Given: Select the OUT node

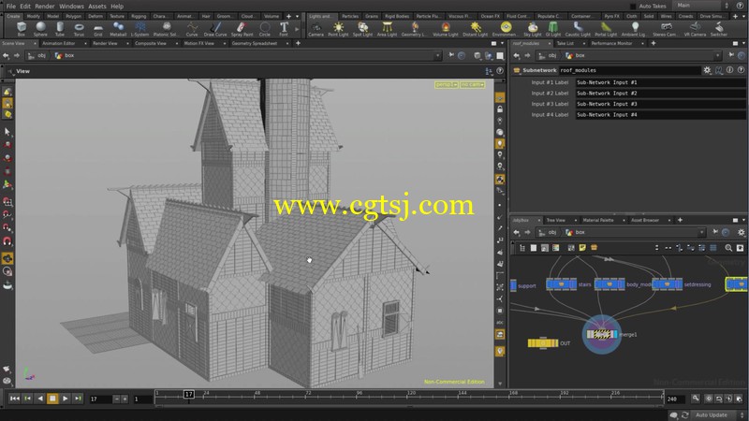Looking at the screenshot, I should [543, 342].
